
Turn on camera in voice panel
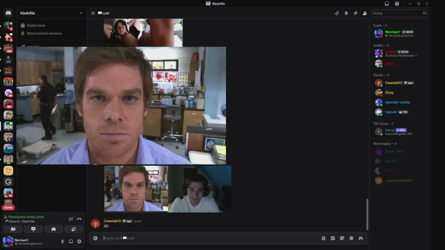tap(13, 229)
